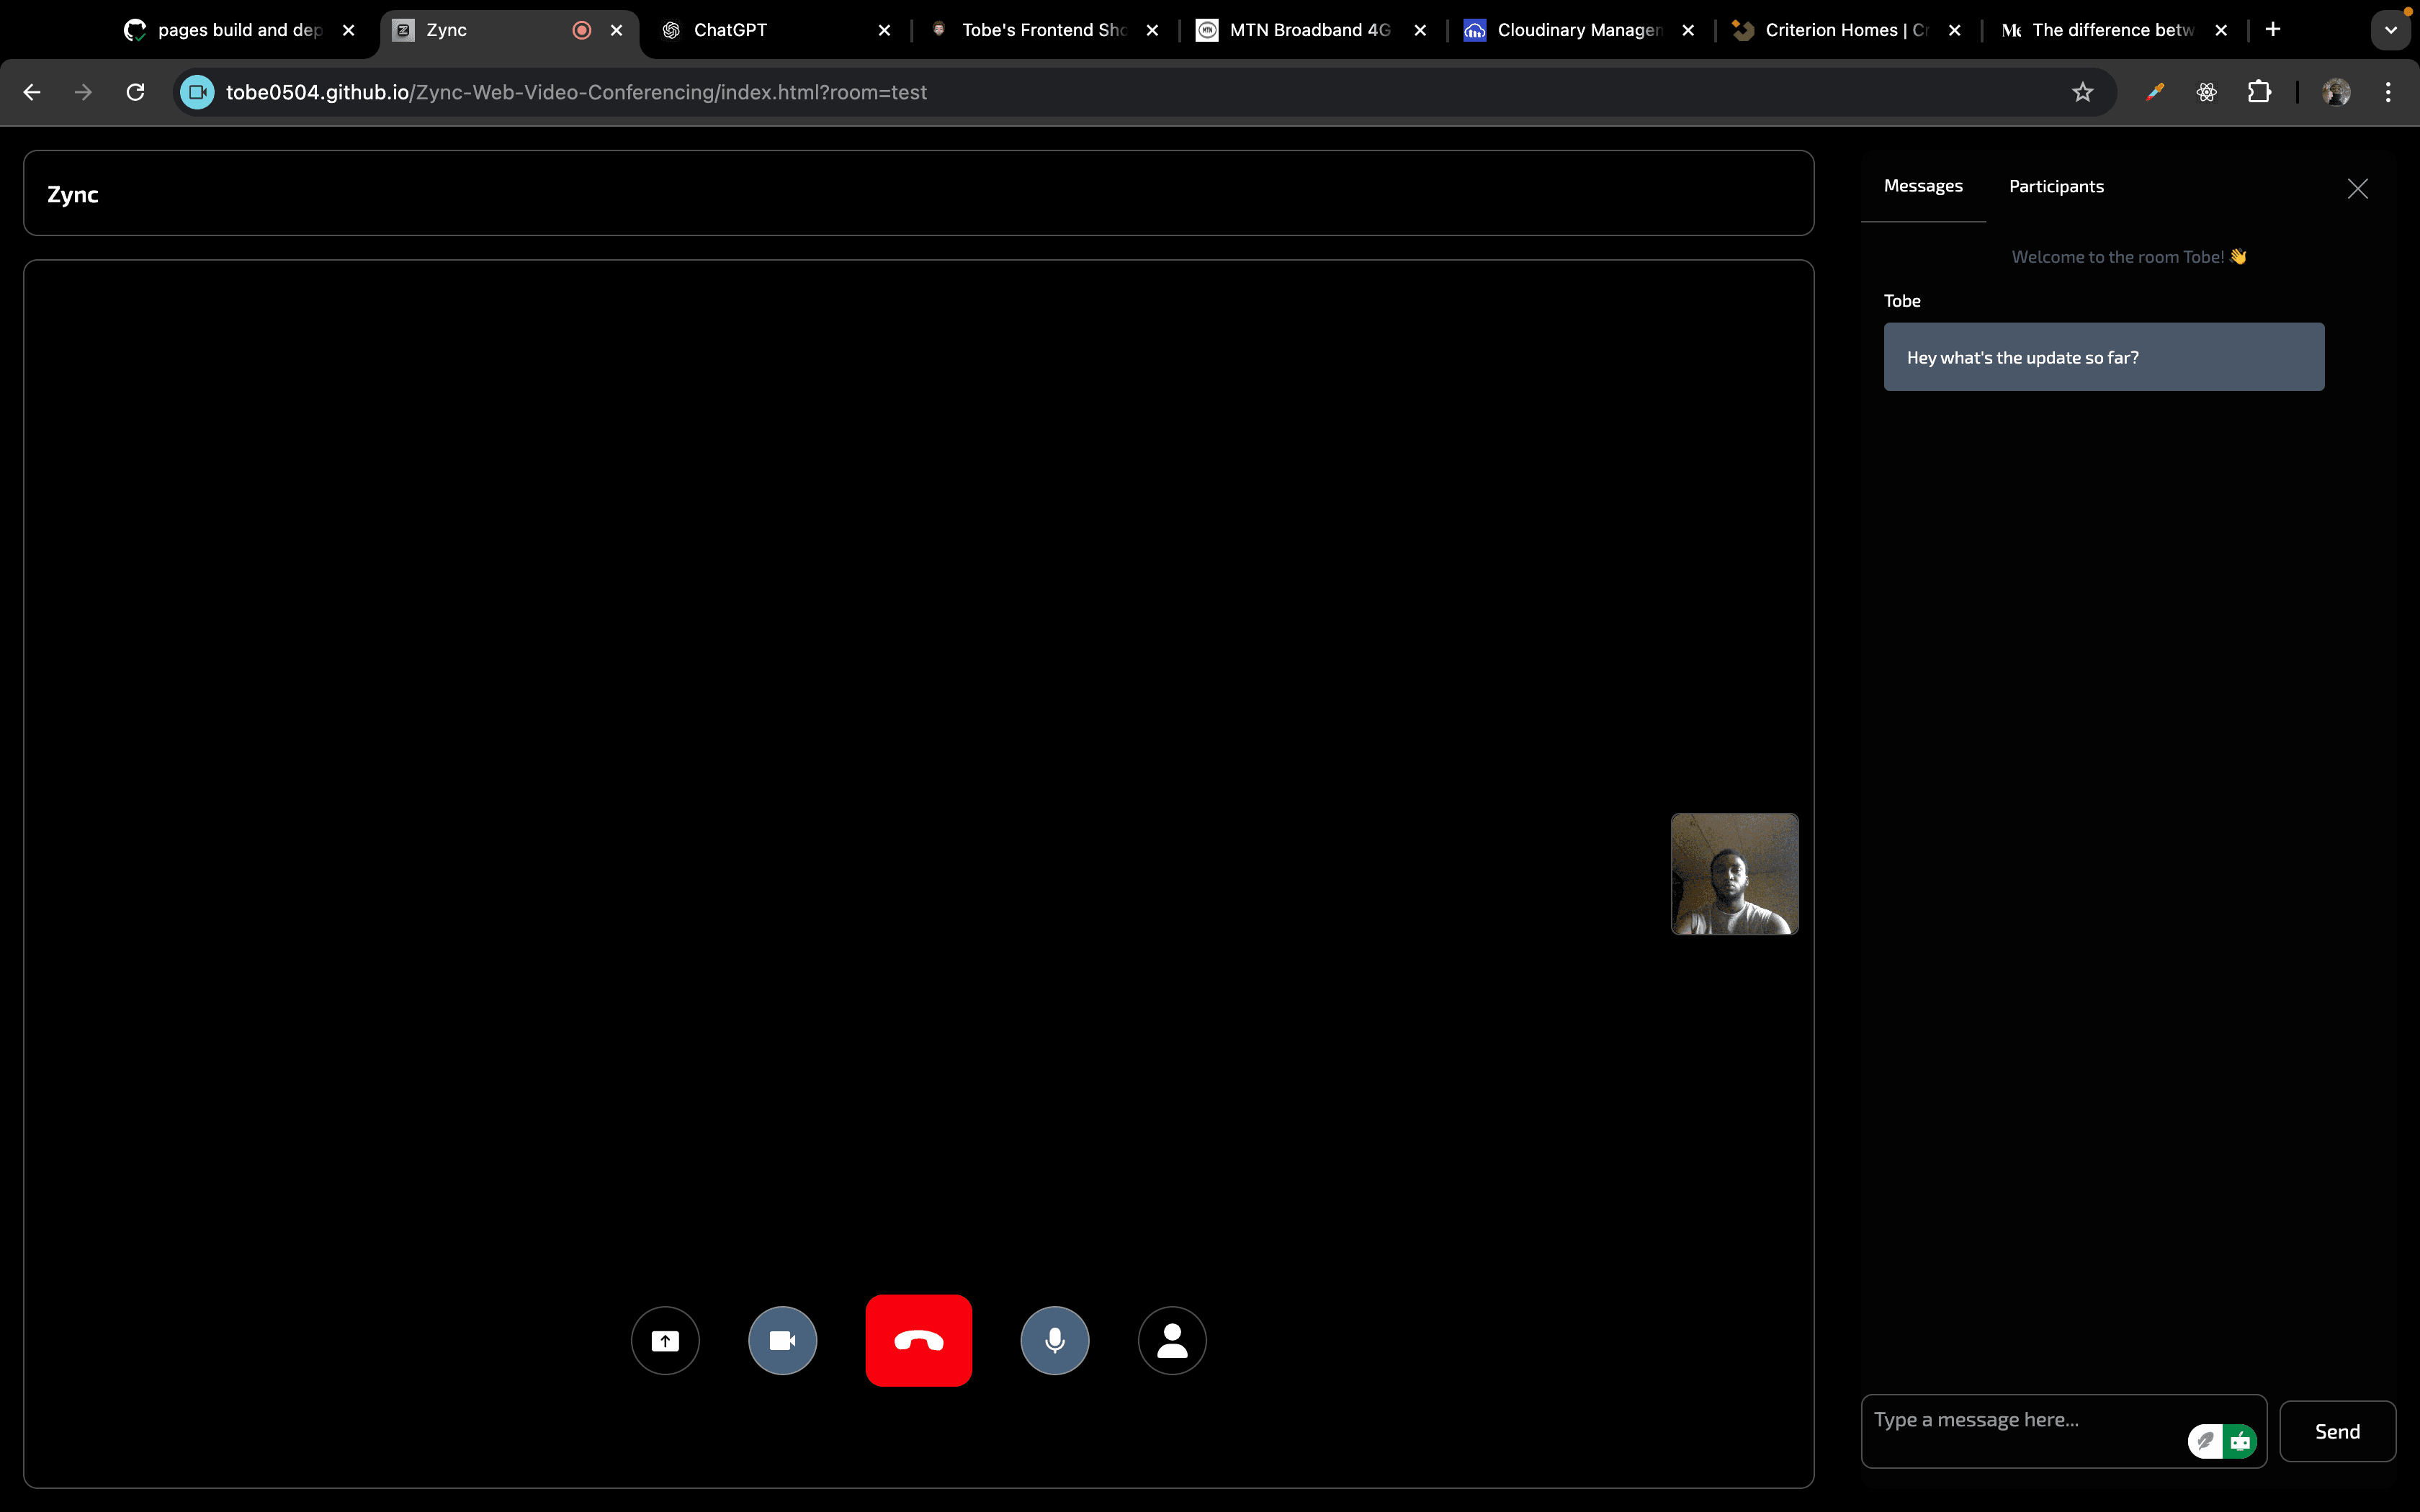Open the color picker extension icon
The width and height of the screenshot is (2420, 1512).
[2154, 92]
